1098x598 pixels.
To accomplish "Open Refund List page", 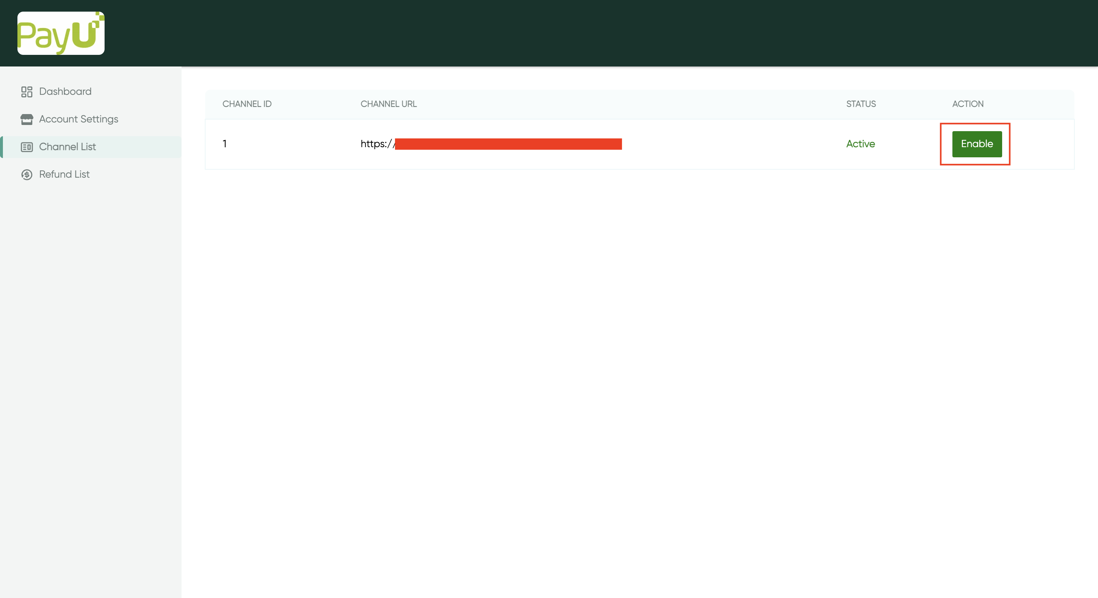I will click(x=64, y=174).
